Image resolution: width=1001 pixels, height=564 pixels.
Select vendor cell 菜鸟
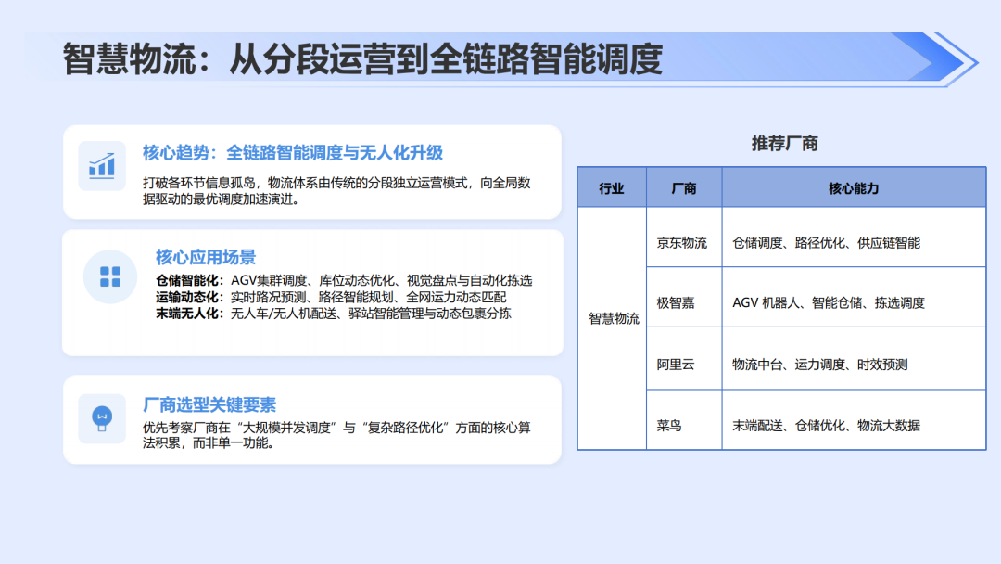coord(684,419)
